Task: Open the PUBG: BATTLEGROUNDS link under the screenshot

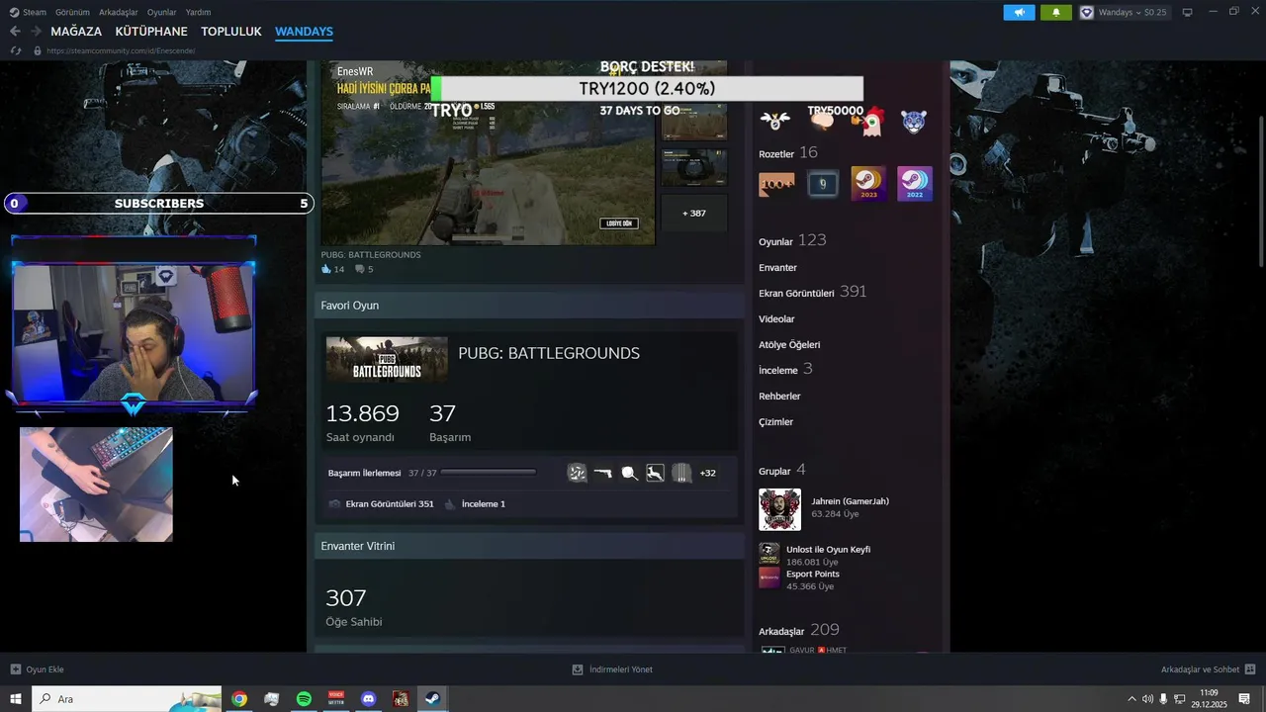Action: 371,255
